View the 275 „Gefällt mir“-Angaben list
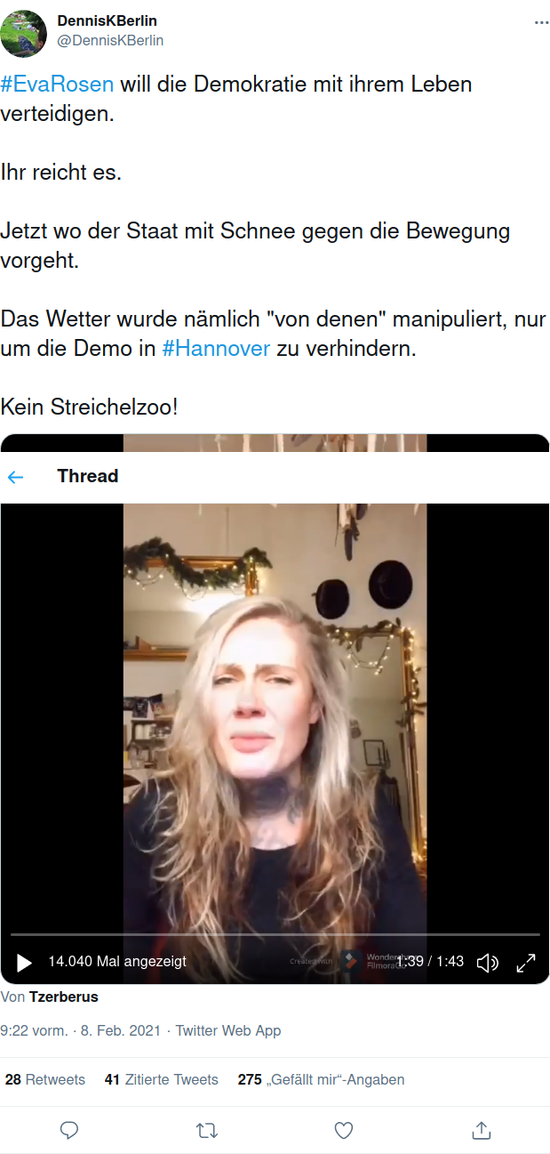 pyautogui.click(x=321, y=1079)
